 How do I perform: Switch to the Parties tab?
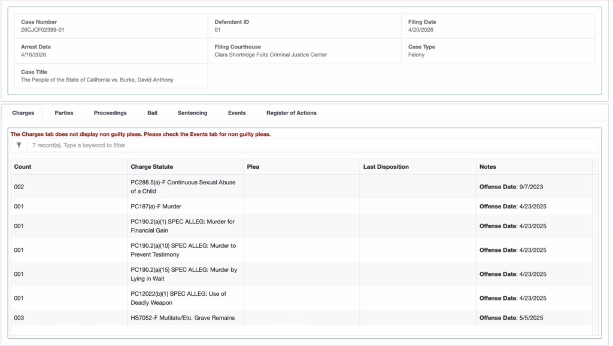pos(64,113)
